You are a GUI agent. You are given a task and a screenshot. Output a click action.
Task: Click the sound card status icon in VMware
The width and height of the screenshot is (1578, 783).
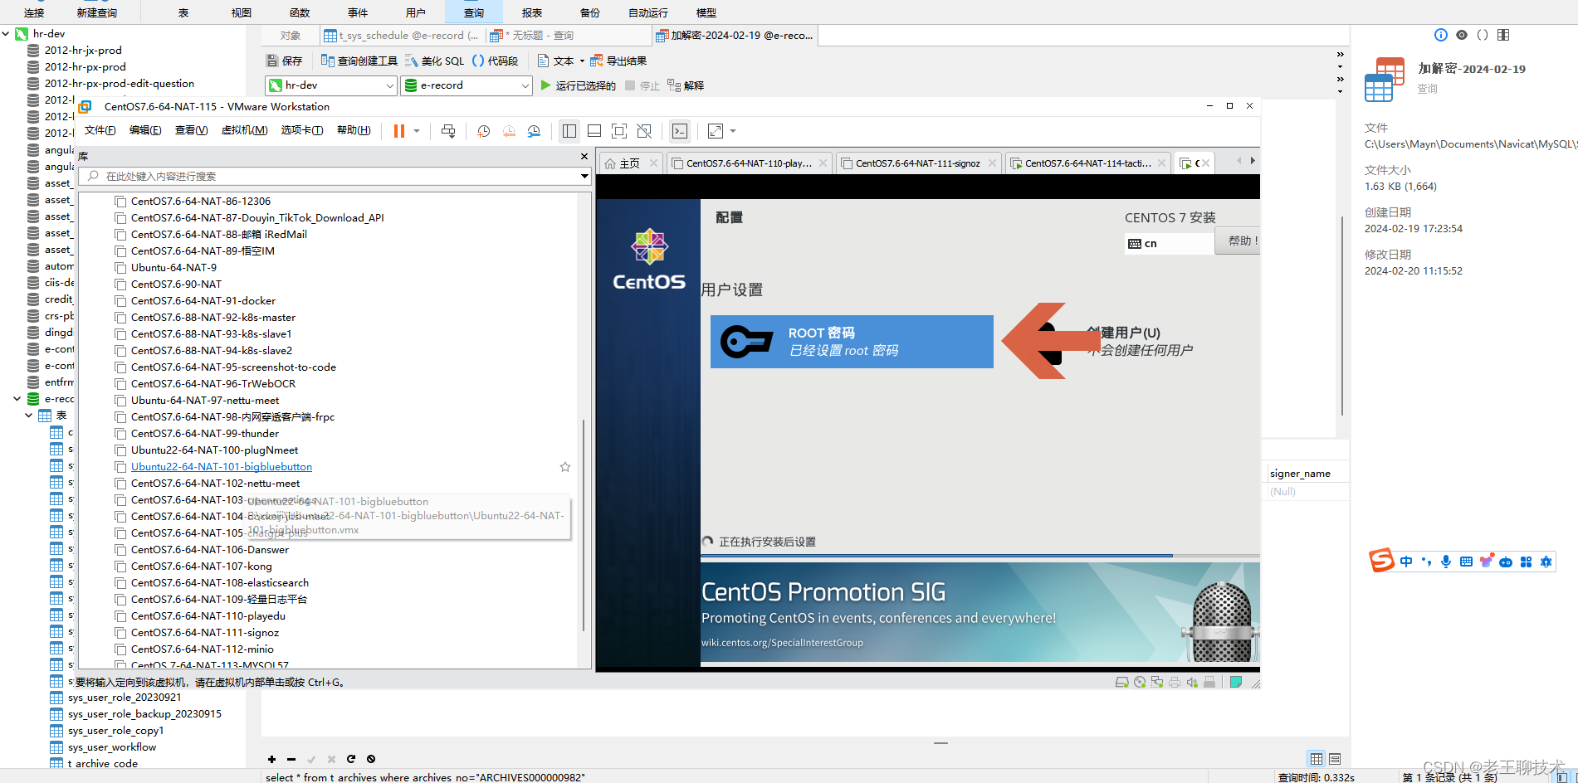pyautogui.click(x=1192, y=683)
